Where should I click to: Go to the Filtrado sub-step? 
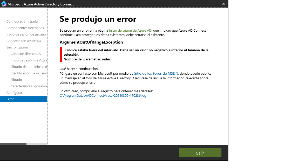coord(16,80)
